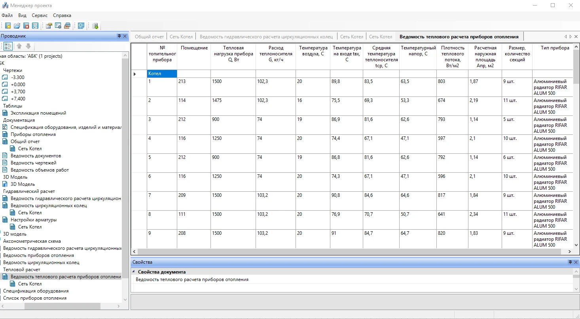Click the Open project folder icon

(17, 26)
